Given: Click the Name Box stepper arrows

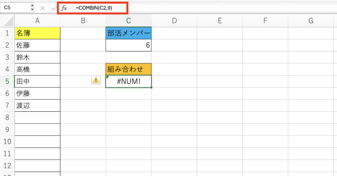Looking at the screenshot, I should (x=32, y=8).
